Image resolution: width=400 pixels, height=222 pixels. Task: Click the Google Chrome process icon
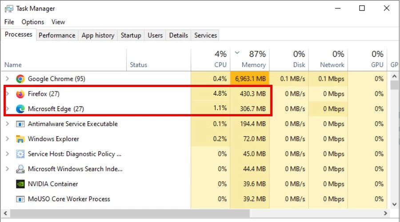pos(20,79)
